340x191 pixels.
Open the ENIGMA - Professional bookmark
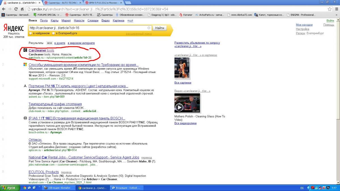[x=301, y=15]
